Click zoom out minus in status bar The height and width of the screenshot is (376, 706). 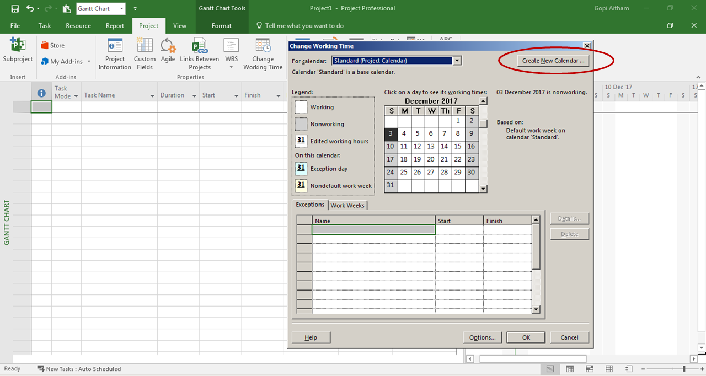(643, 369)
